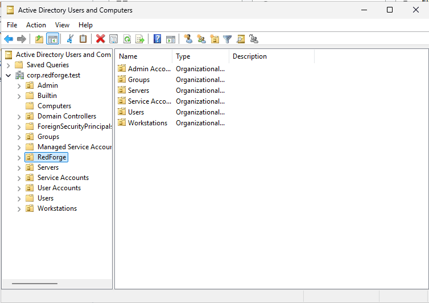Select the tree root Active Directory Users and Com

coord(63,55)
